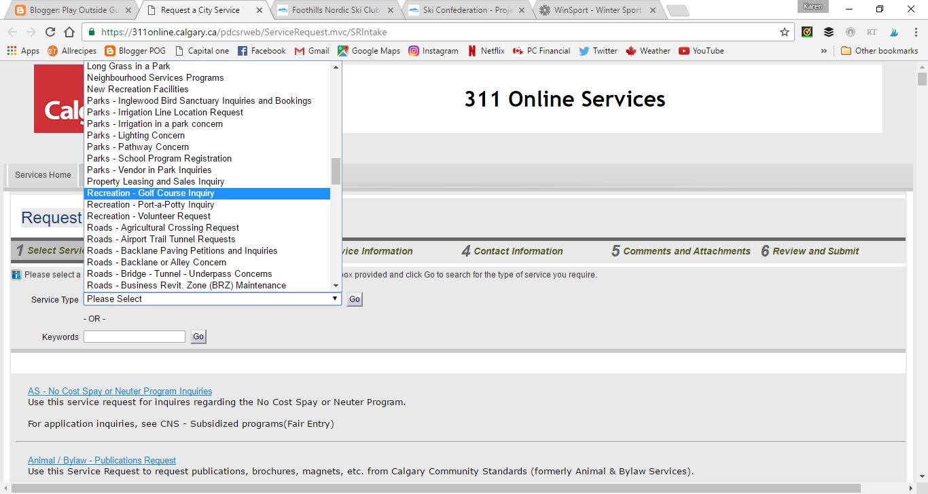Go to step 4 Contact Information
Screen dimensions: 928x494
(x=512, y=251)
